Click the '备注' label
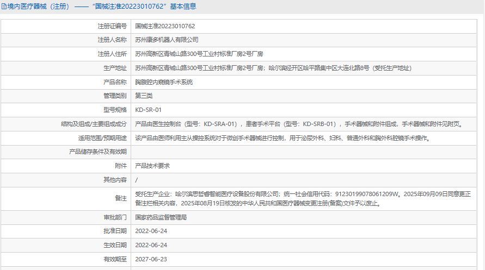485x270 pixels. (x=121, y=198)
